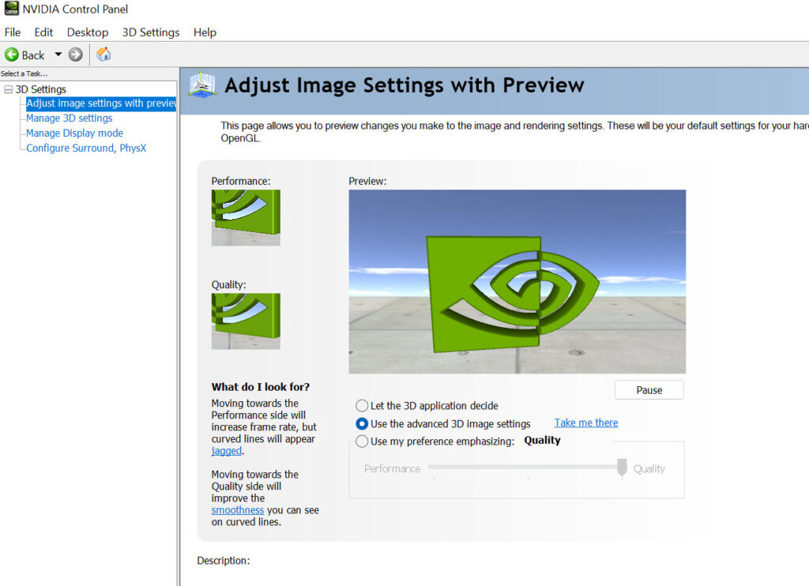This screenshot has width=809, height=586.
Task: Follow the "Take me there" link
Action: [585, 423]
